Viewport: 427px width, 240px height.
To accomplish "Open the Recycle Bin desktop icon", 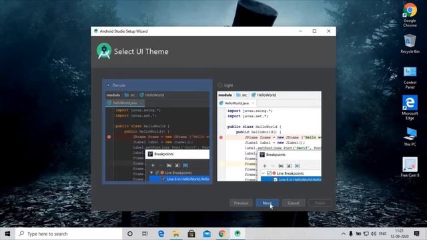I will point(410,43).
